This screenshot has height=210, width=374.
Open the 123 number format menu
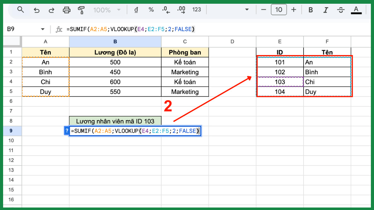click(x=197, y=10)
